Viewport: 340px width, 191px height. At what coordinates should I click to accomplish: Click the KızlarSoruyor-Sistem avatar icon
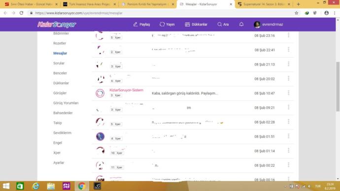(x=100, y=94)
